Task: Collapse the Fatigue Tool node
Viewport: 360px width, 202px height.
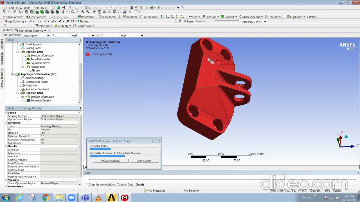Action: [22, 67]
